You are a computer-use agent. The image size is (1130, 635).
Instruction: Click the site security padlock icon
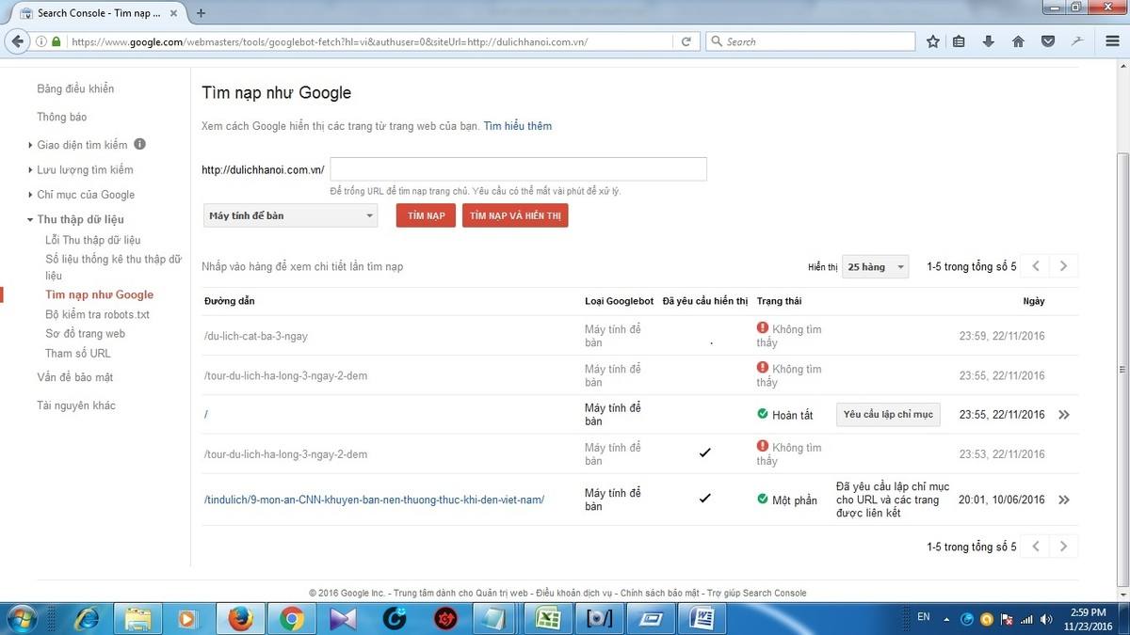(56, 41)
